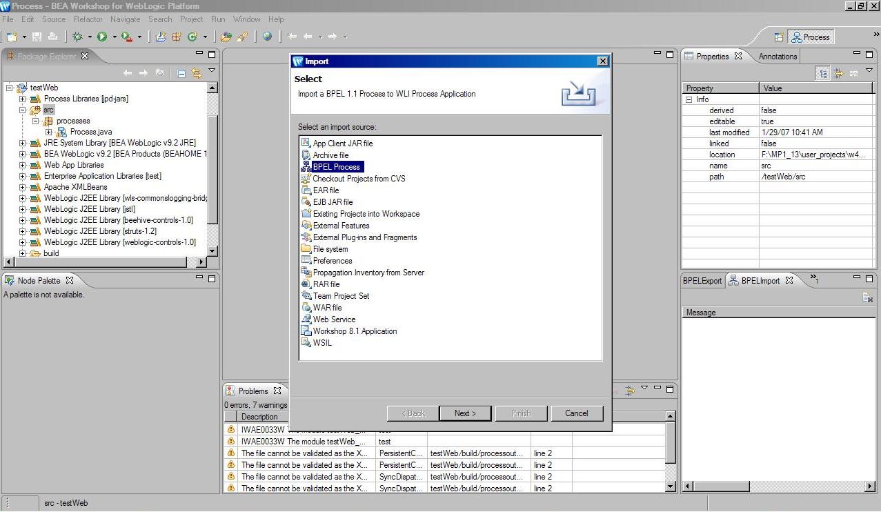This screenshot has height=512, width=881.
Task: Toggle Show Categories in Properties view
Action: click(x=822, y=73)
